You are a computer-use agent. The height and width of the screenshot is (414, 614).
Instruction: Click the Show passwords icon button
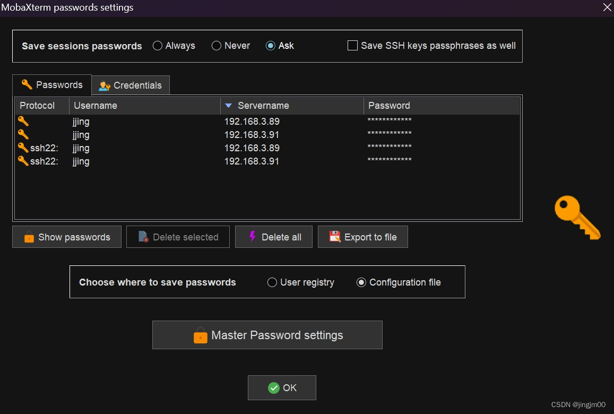pyautogui.click(x=29, y=237)
